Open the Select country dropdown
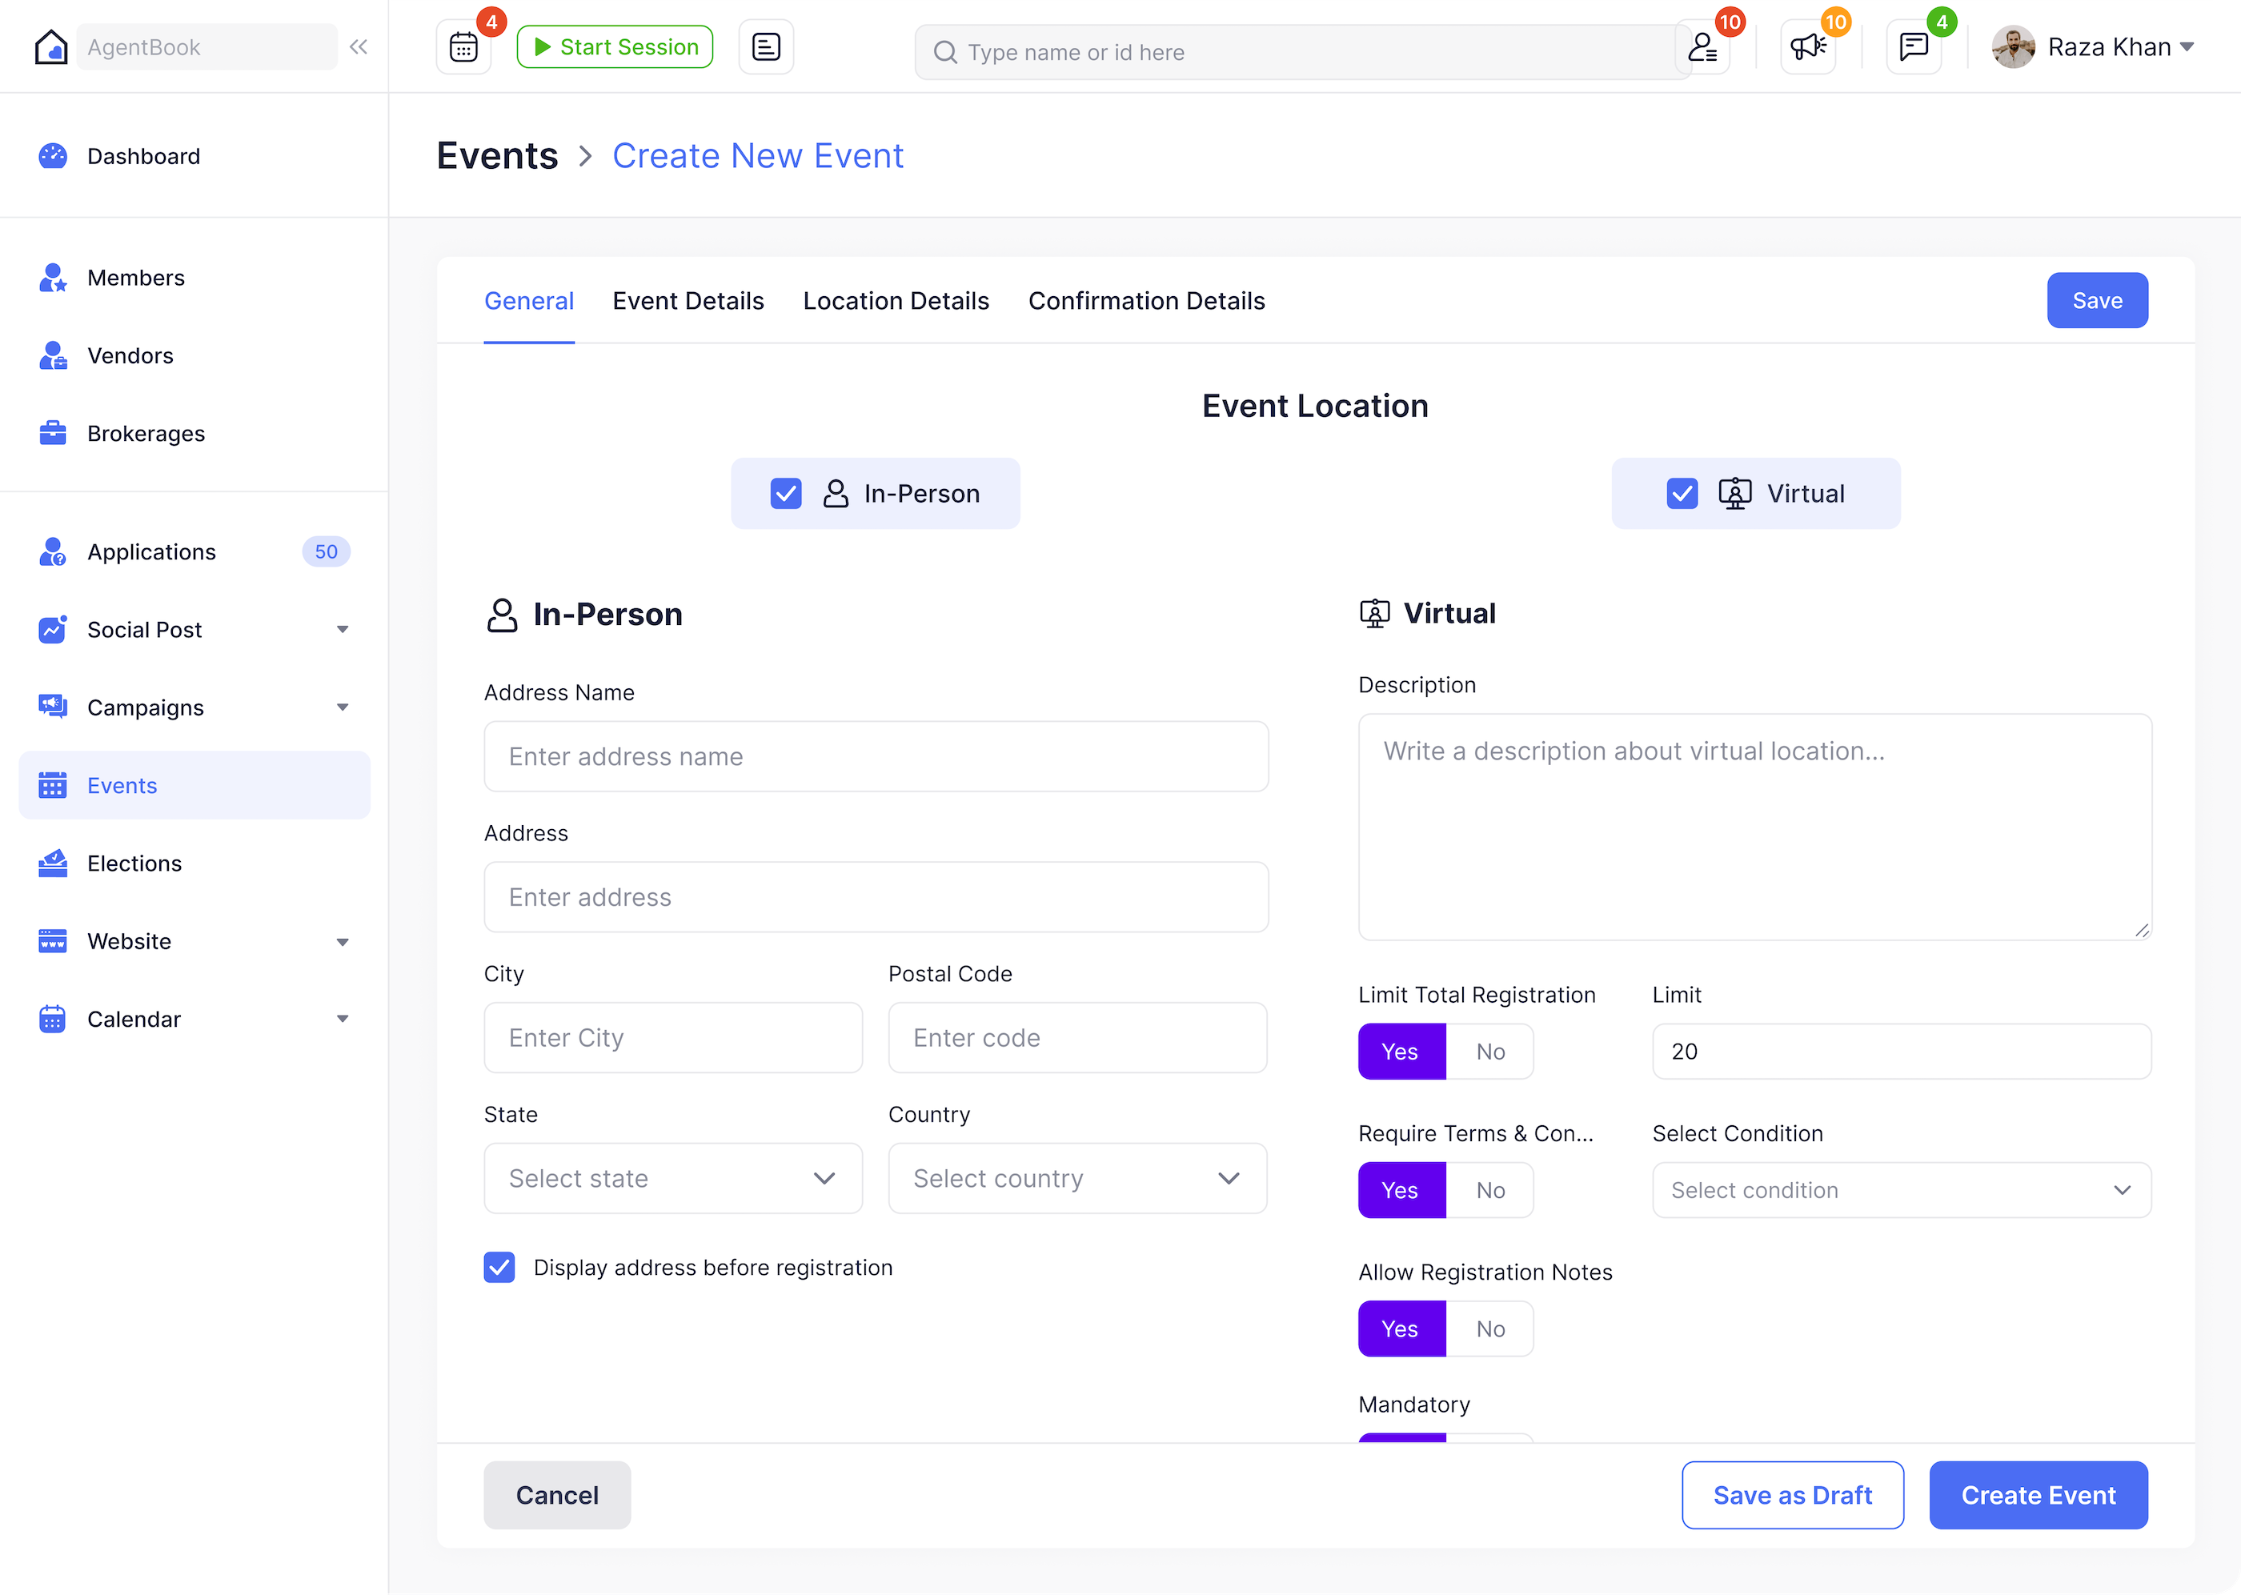This screenshot has height=1595, width=2241. (x=1077, y=1177)
